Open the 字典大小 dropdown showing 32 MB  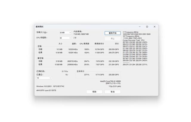pyautogui.click(x=65, y=33)
